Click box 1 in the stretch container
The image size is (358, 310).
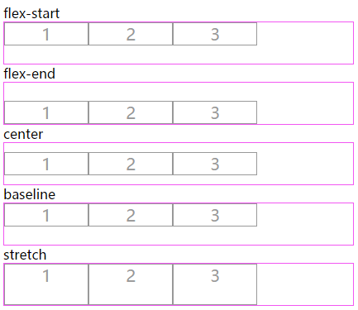coord(46,284)
